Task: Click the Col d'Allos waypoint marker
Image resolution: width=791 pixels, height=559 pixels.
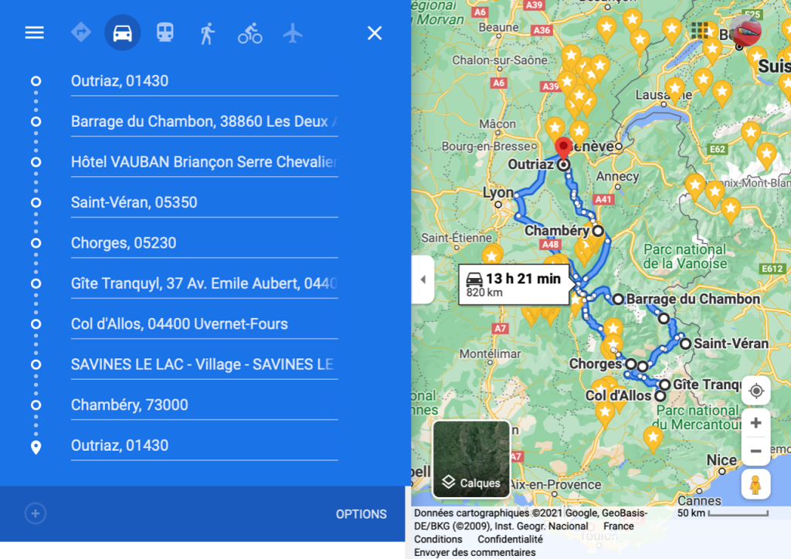Action: pyautogui.click(x=660, y=395)
